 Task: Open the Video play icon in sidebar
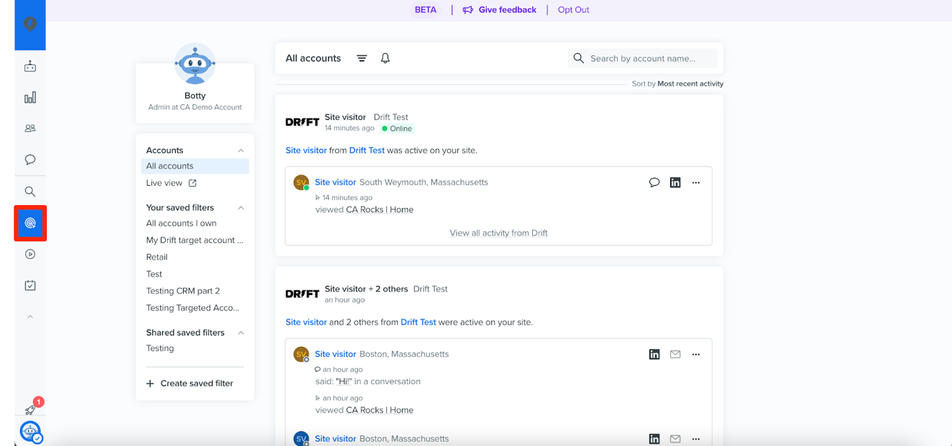click(x=30, y=254)
